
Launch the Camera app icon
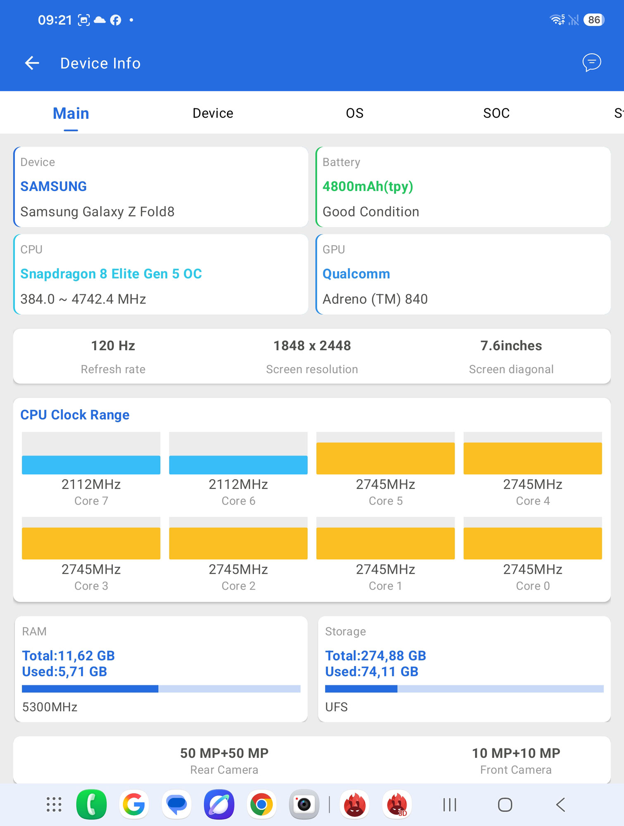click(304, 804)
